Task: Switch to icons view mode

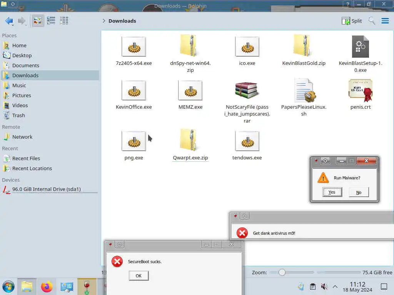Action: point(38,21)
